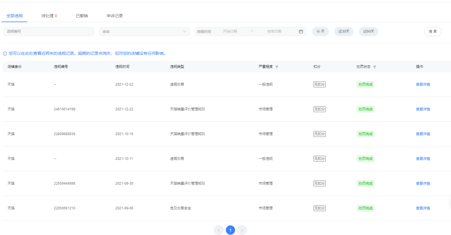Click violation number 22809688936
451x235 pixels.
point(65,134)
